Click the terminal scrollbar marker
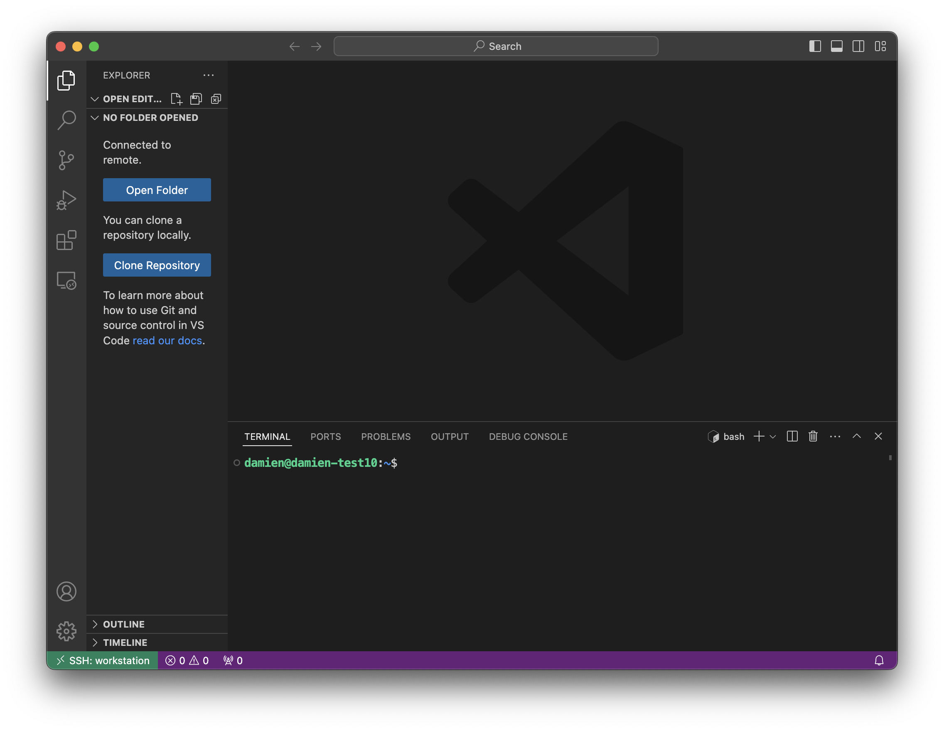944x731 pixels. coord(890,458)
